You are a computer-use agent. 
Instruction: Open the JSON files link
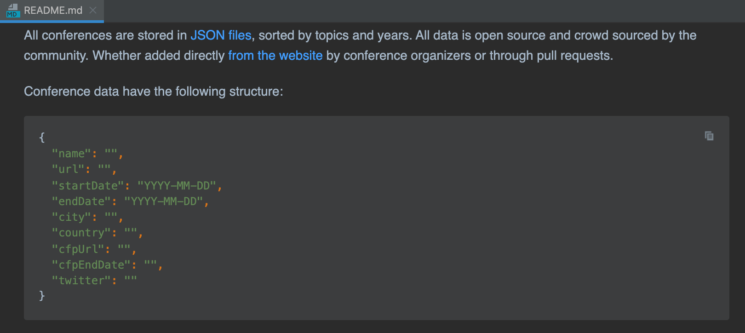click(x=221, y=35)
